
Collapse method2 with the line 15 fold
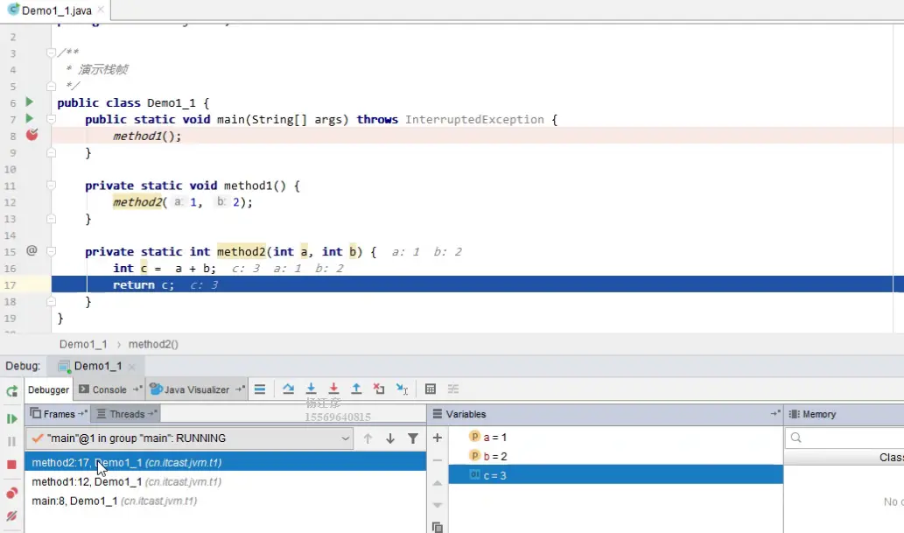(51, 251)
